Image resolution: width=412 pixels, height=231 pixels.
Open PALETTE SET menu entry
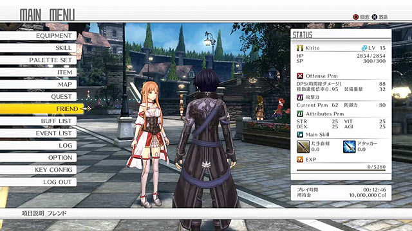(x=39, y=60)
